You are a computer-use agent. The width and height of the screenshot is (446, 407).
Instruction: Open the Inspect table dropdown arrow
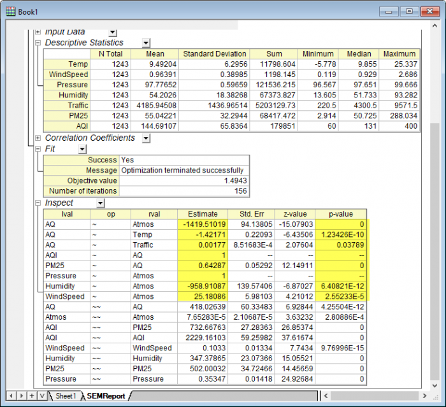point(100,203)
